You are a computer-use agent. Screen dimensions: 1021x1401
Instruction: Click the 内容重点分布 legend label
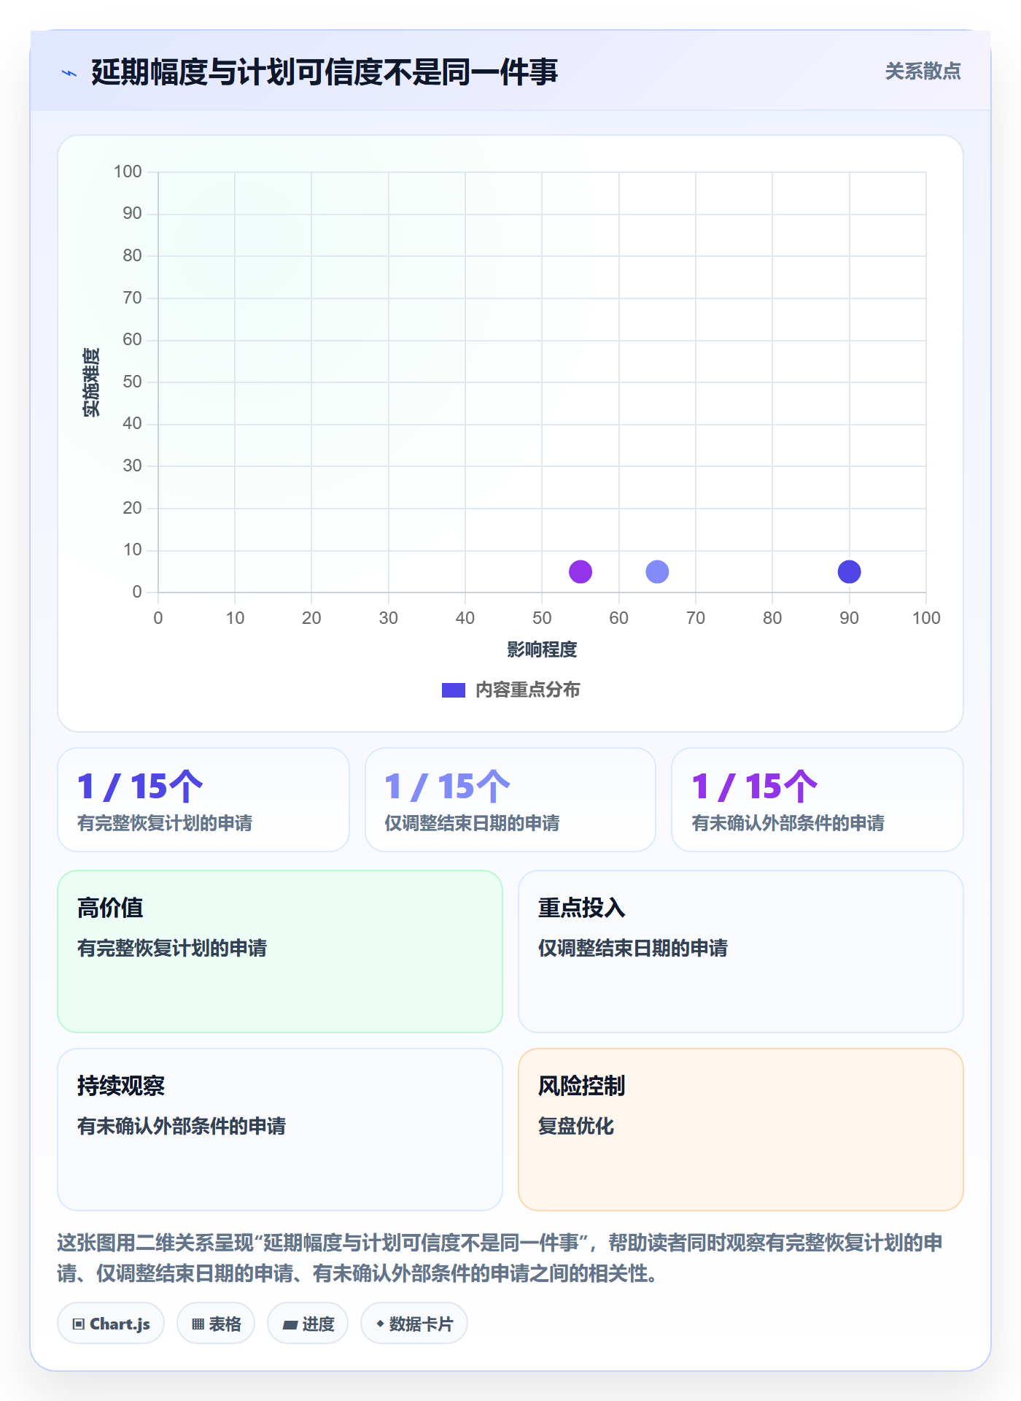coord(527,690)
